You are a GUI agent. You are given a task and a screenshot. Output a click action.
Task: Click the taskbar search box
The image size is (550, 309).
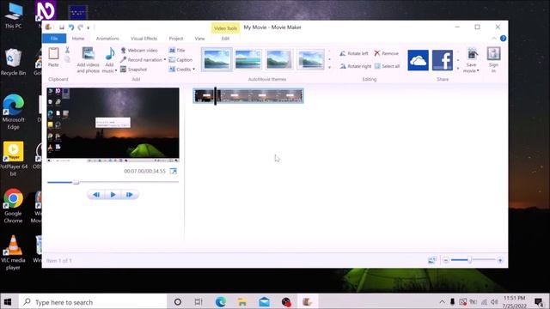[93, 301]
